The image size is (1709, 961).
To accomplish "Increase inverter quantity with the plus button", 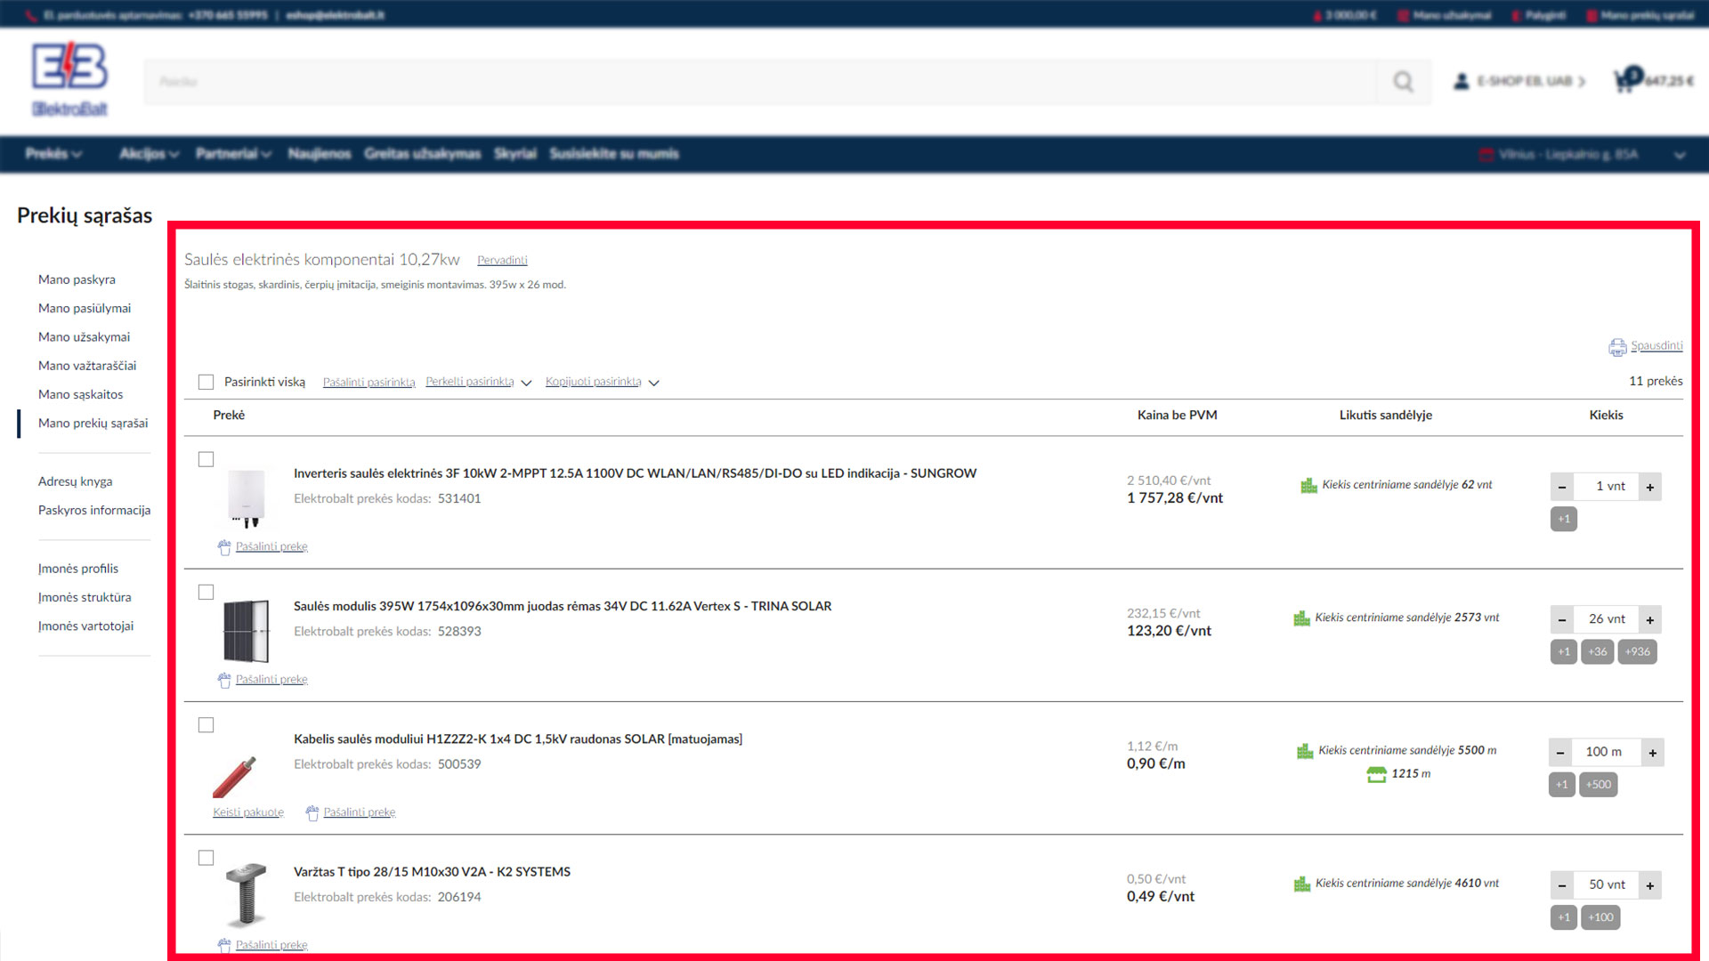I will 1649,487.
